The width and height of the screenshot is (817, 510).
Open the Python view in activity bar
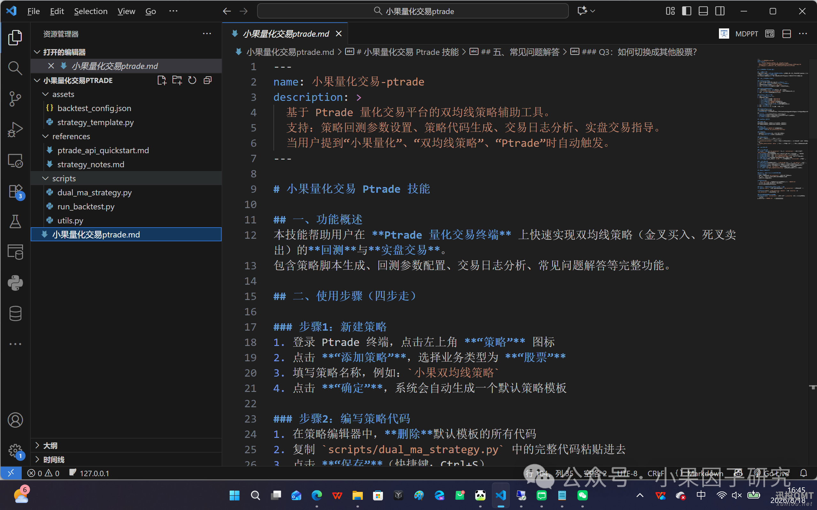point(15,283)
